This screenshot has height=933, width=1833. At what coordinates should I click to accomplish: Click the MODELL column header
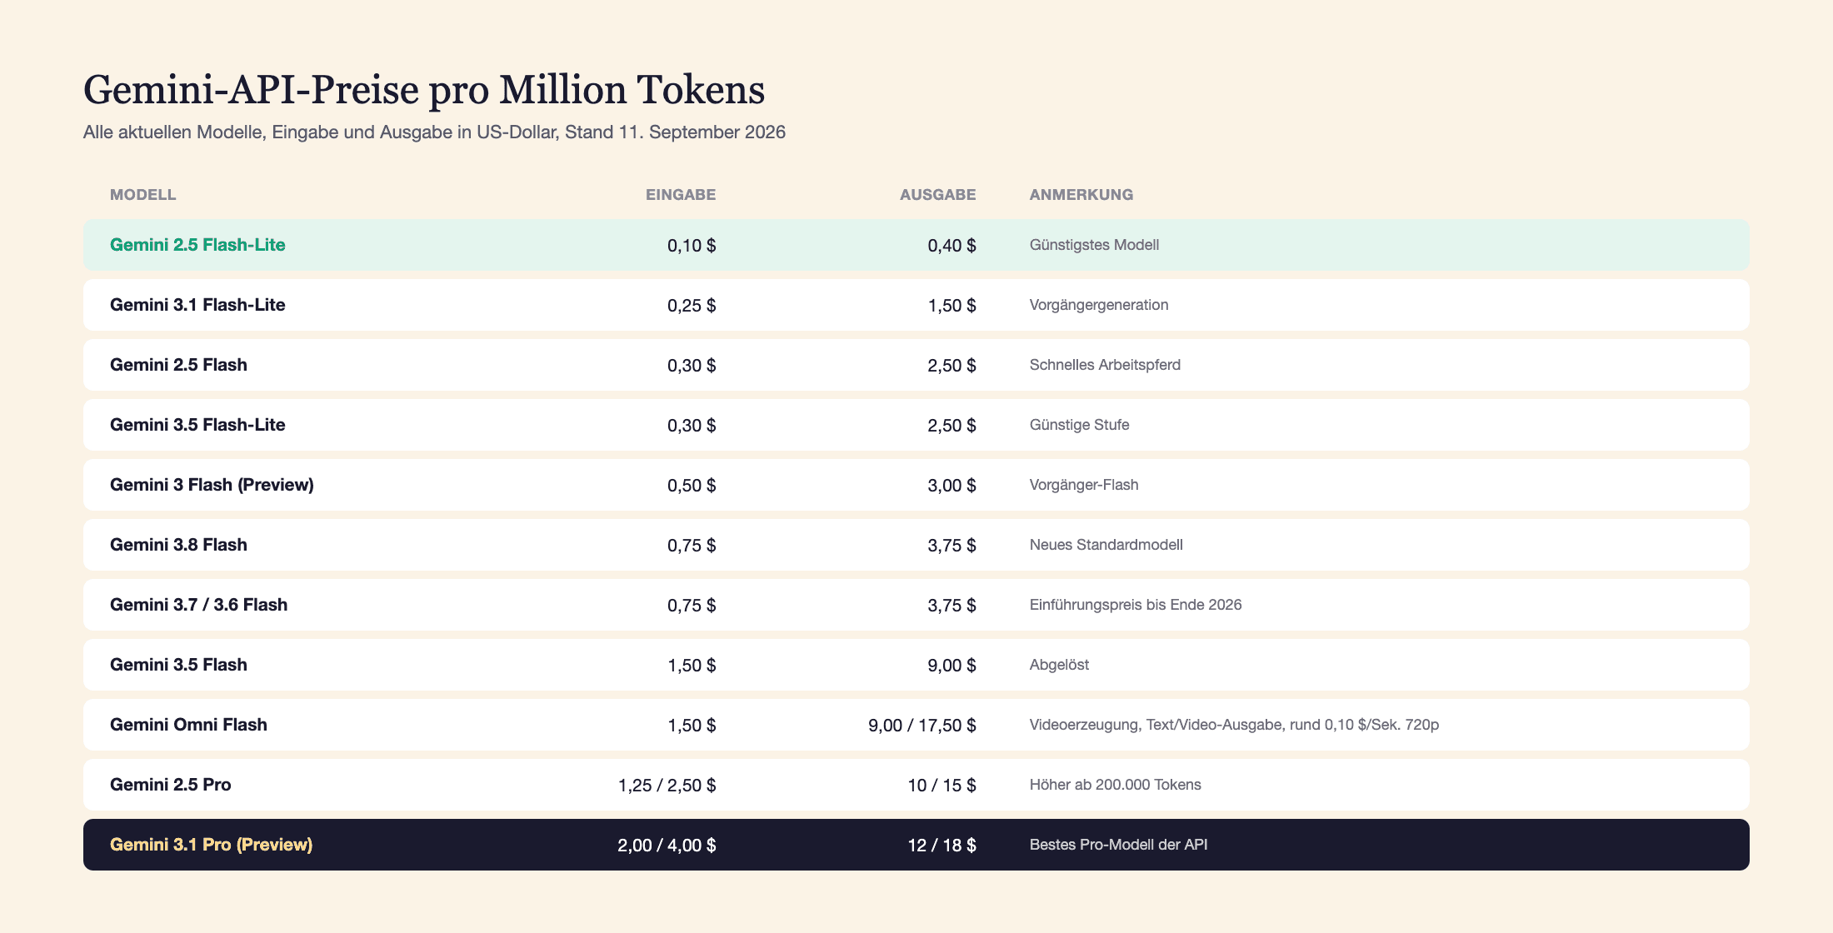[143, 195]
